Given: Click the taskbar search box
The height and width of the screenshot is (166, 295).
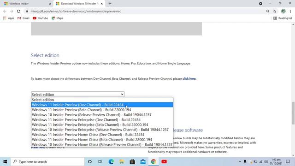Looking at the screenshot, I should click(x=47, y=162).
